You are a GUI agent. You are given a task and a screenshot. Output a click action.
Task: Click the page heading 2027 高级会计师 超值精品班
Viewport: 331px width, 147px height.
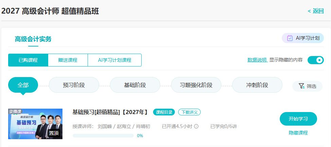click(50, 11)
